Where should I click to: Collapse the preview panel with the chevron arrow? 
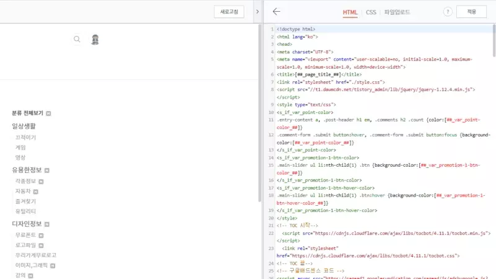(x=257, y=12)
